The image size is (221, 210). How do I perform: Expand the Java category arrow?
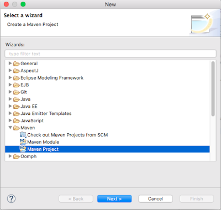click(x=10, y=99)
